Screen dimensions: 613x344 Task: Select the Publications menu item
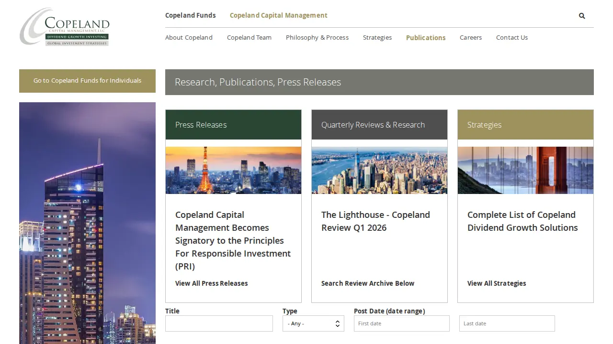click(426, 37)
